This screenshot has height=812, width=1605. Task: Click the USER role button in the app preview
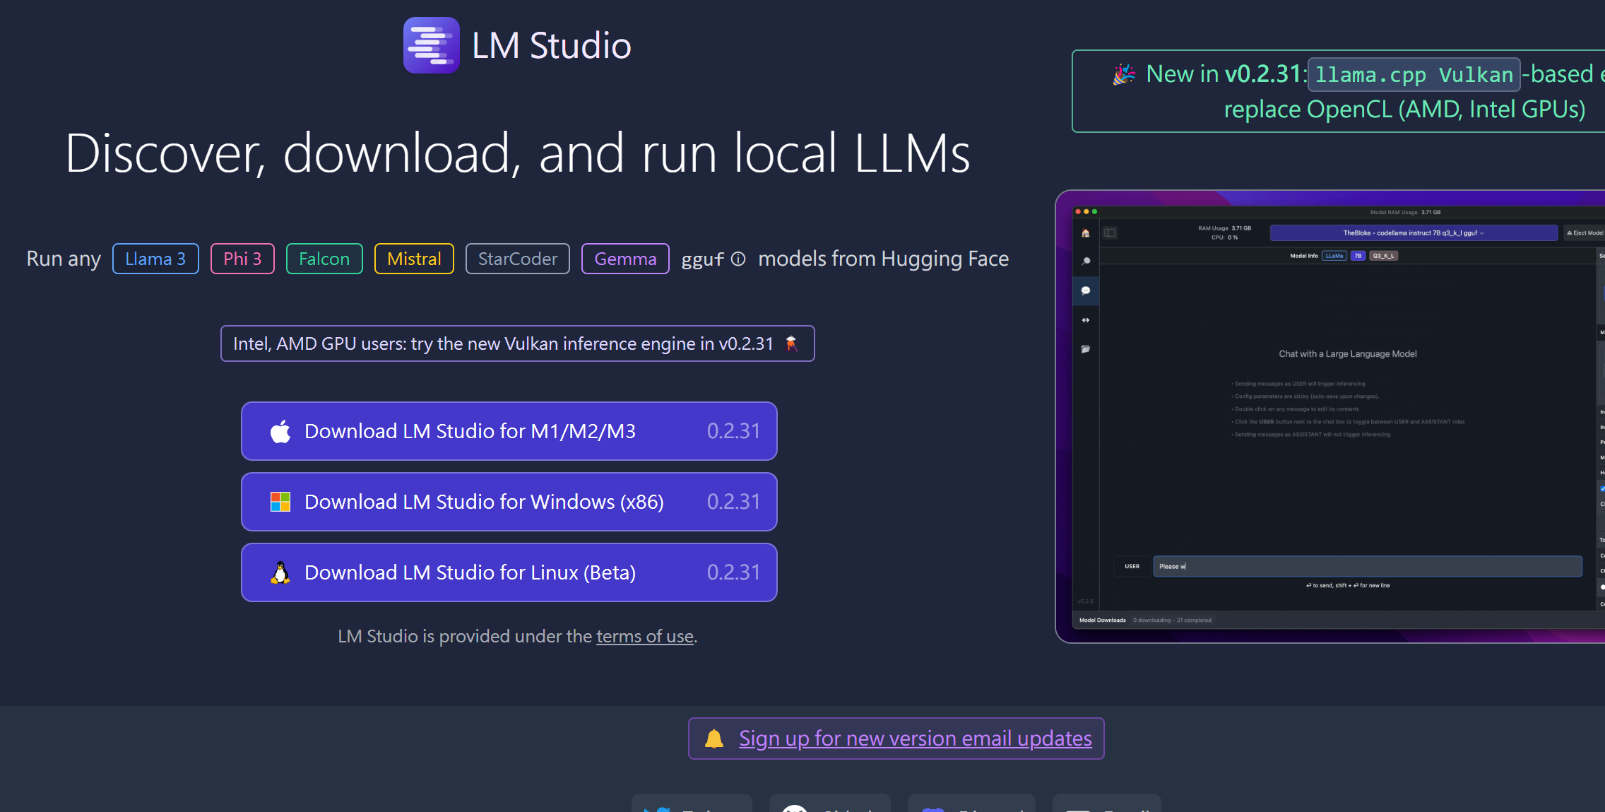[x=1132, y=566]
